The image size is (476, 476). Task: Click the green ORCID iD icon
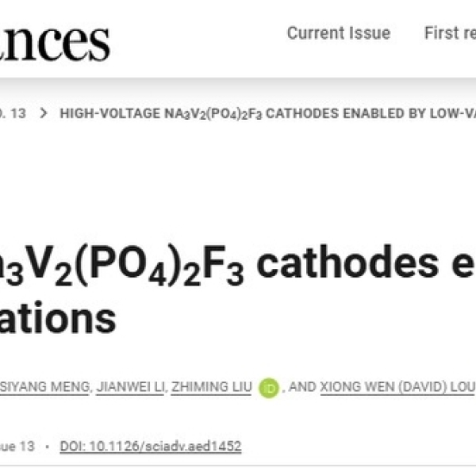tap(269, 388)
